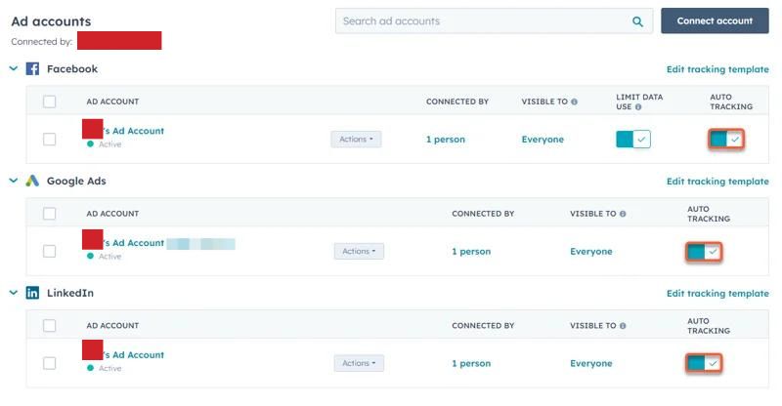Toggle Limit Data Use for Facebook account
This screenshot has height=406, width=782.
[x=633, y=139]
